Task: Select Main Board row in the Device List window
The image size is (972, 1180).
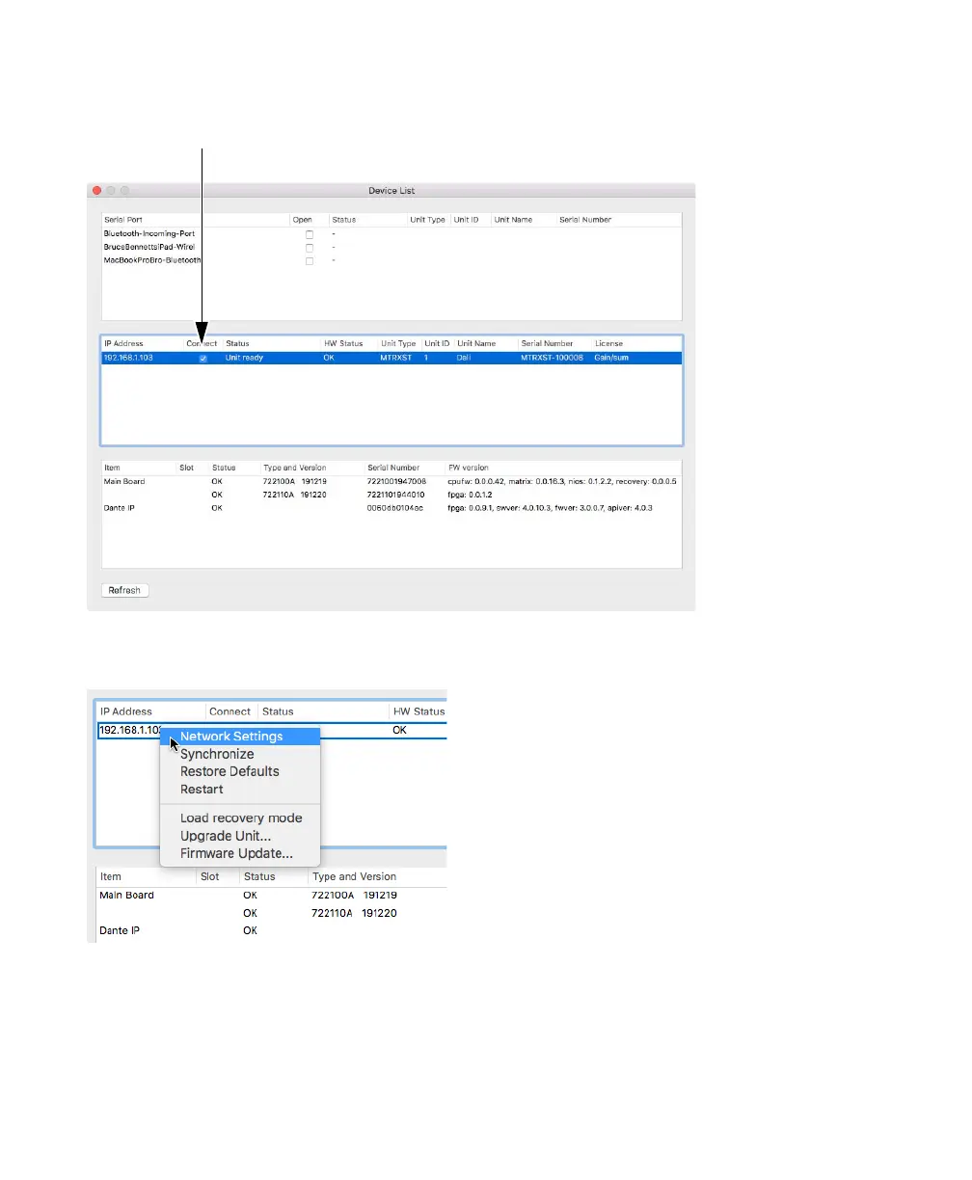Action: (x=391, y=481)
